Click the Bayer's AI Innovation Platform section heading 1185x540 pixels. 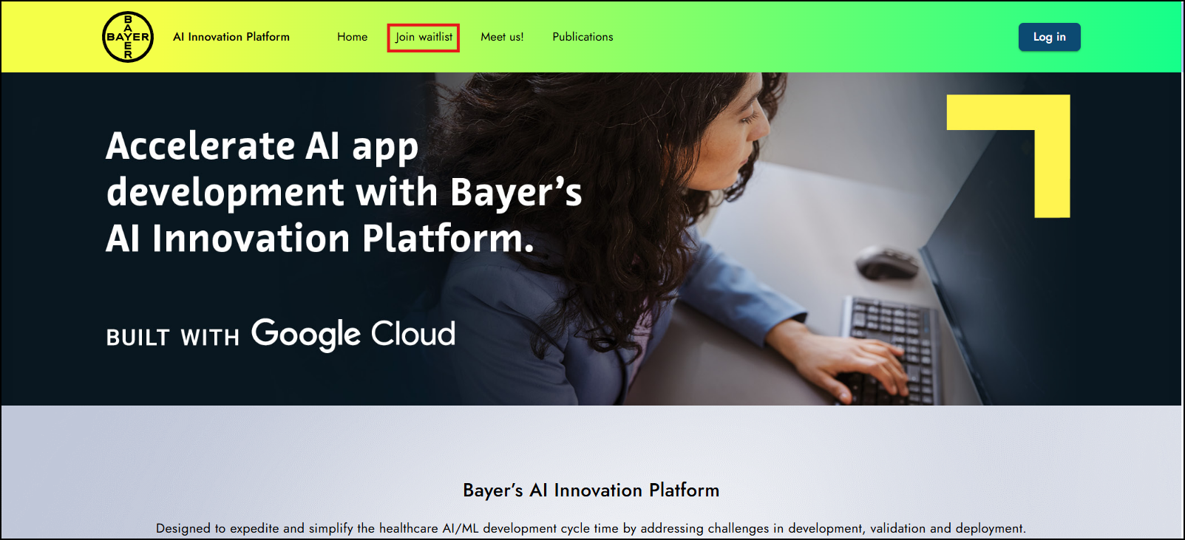tap(591, 491)
